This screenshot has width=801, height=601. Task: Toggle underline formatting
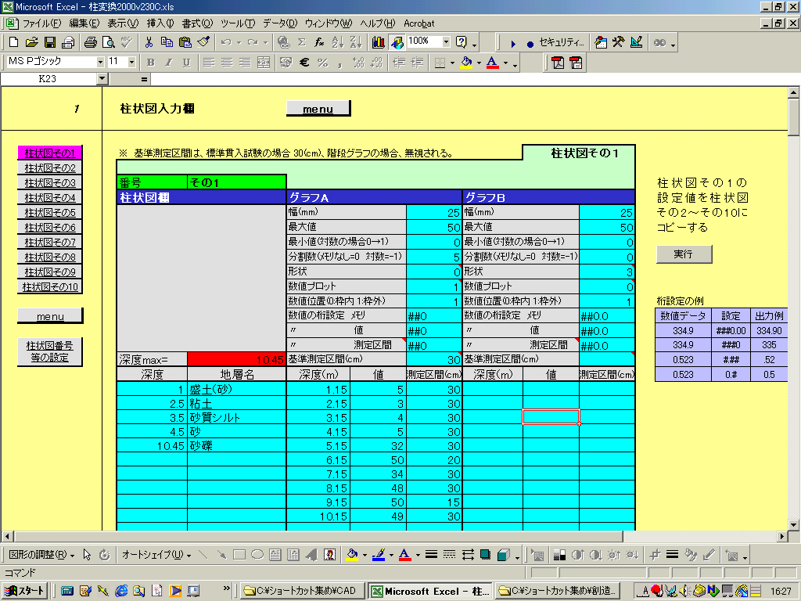(x=186, y=63)
